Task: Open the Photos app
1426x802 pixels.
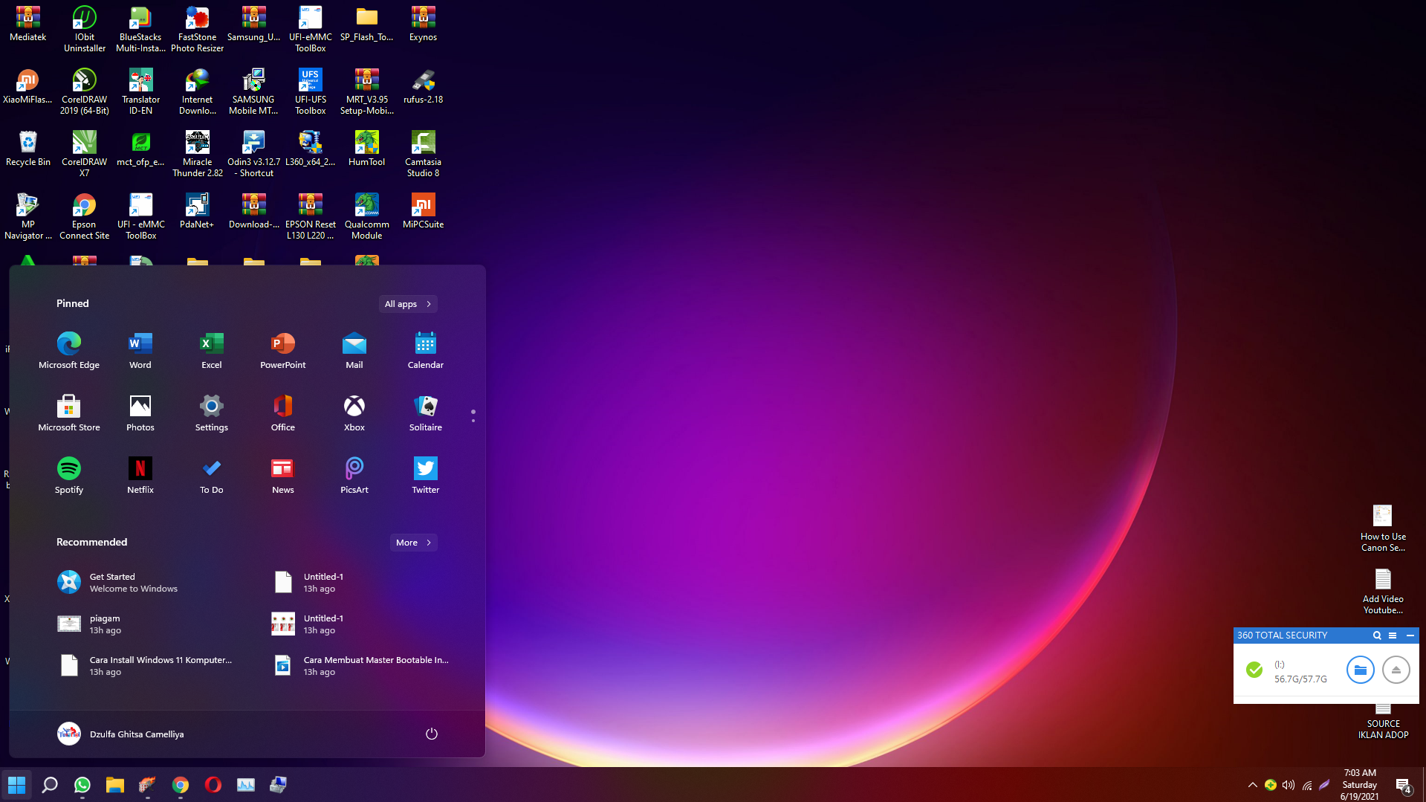Action: [140, 413]
